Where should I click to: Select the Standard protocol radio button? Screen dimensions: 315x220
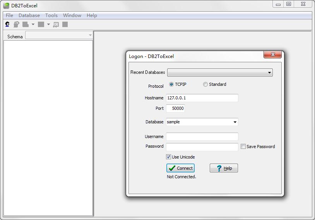pos(205,84)
